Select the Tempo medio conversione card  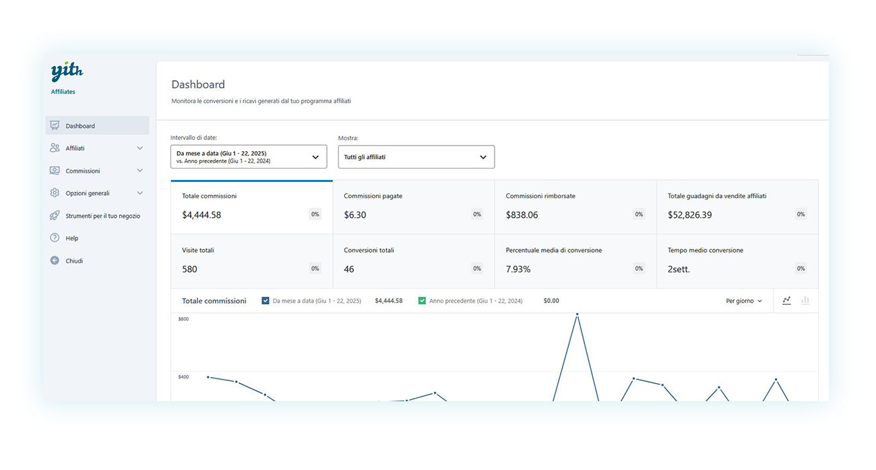tap(738, 262)
